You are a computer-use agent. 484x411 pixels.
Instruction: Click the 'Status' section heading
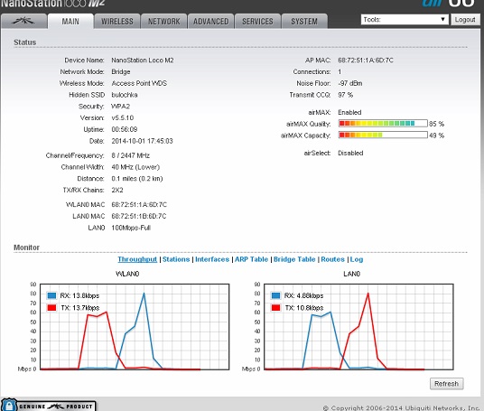pos(25,42)
